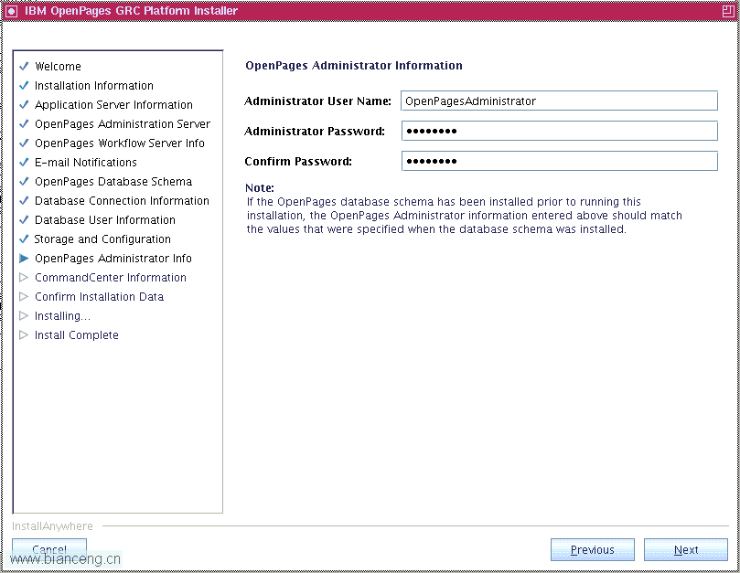Click the Database User Information step label

105,219
